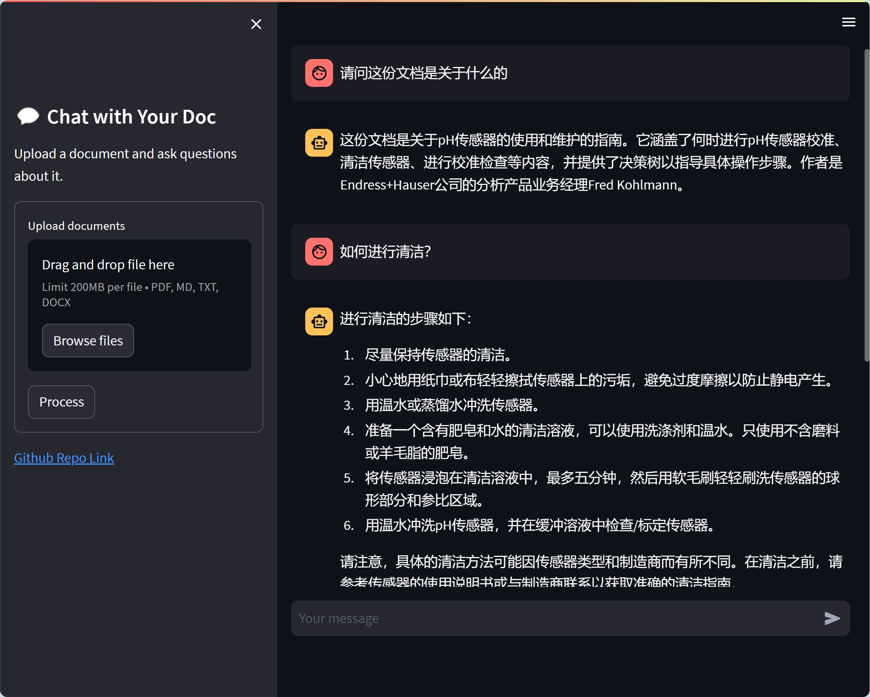Click the Upload documents label
Screen dimensions: 870x697
point(76,226)
